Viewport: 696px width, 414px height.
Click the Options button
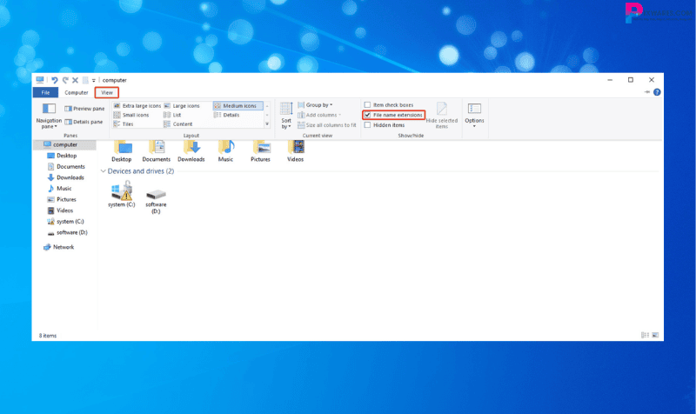point(474,113)
